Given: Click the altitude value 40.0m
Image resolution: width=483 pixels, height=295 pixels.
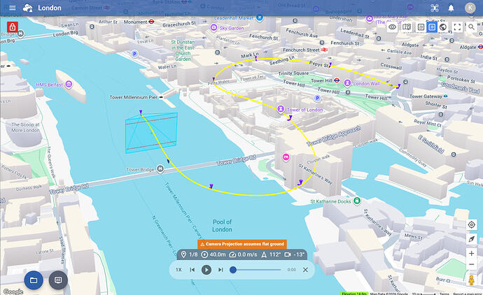Looking at the screenshot, I should point(213,254).
